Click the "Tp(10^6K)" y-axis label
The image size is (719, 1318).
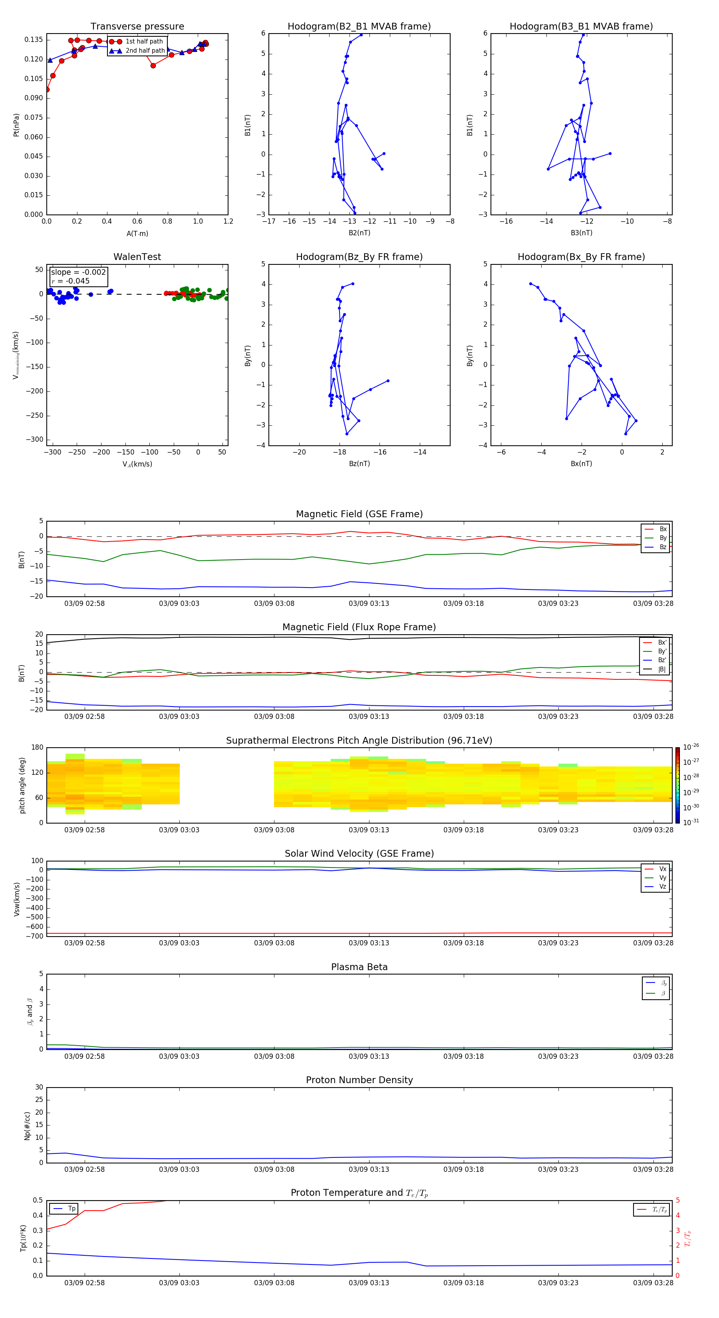[23, 1238]
